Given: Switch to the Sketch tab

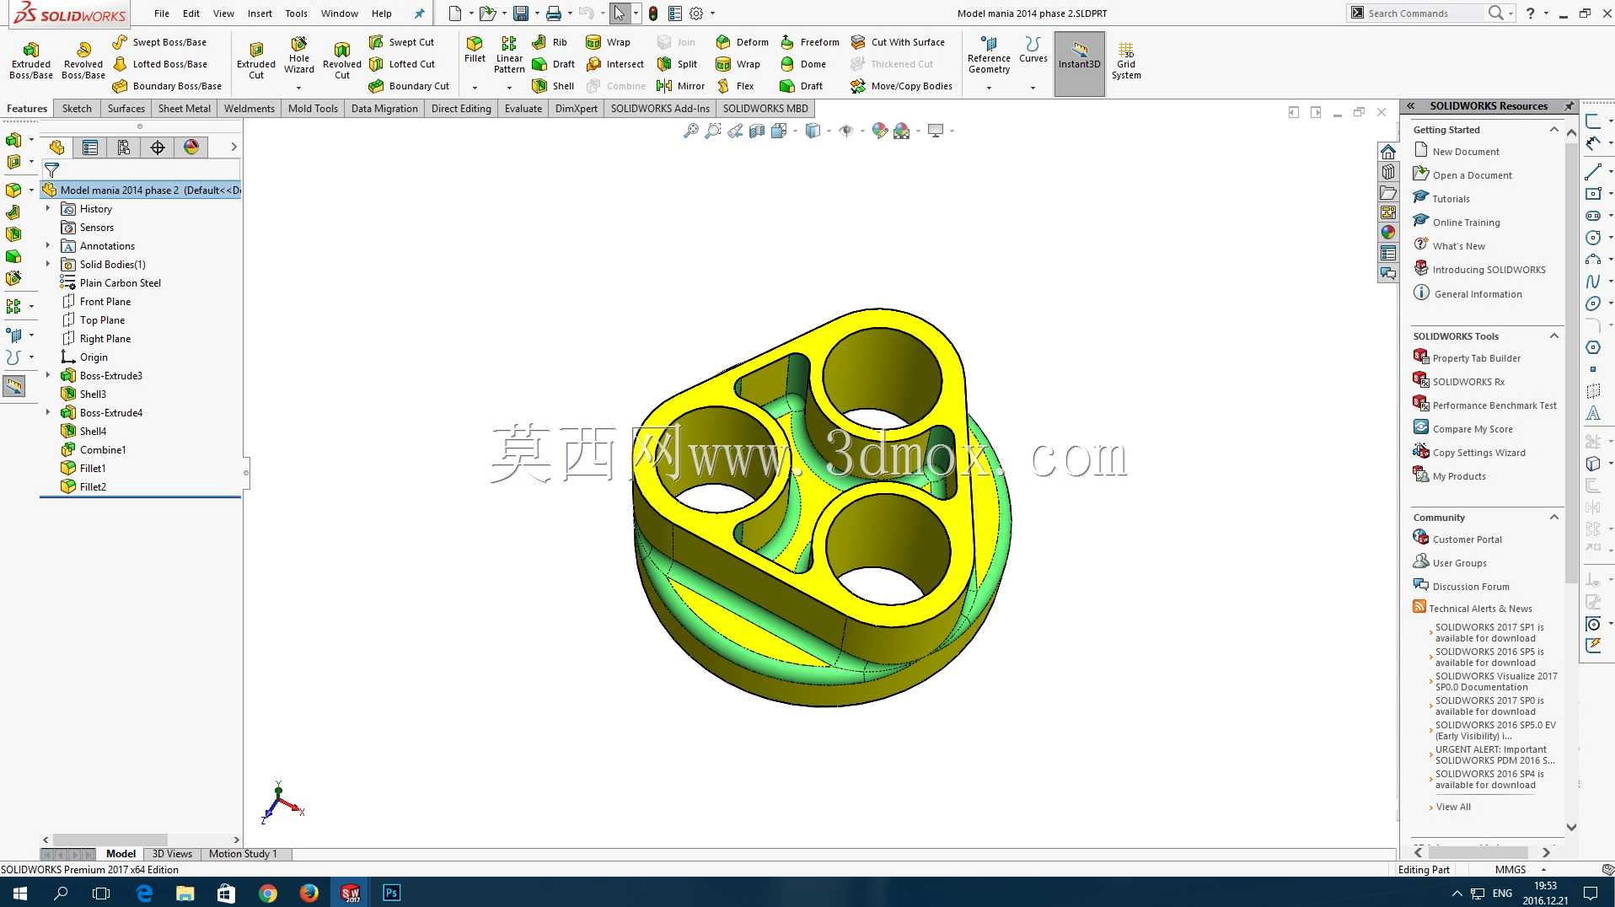Looking at the screenshot, I should tap(77, 109).
